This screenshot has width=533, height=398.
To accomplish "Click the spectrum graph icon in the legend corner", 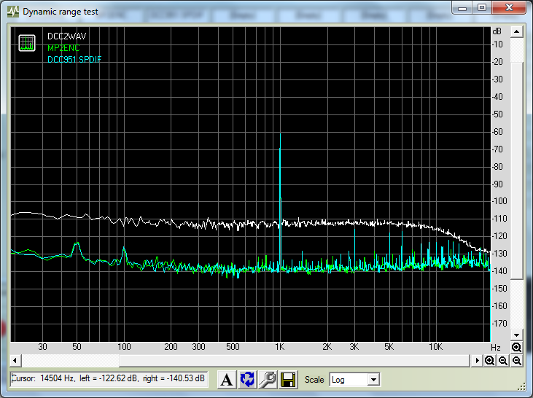I will [x=27, y=43].
